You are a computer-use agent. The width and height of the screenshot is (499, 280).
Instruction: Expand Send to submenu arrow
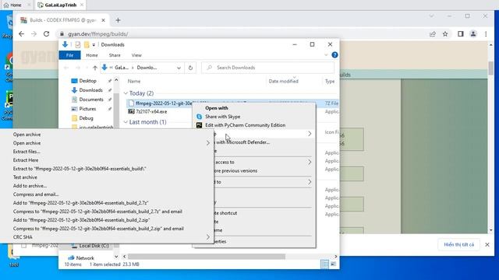point(310,182)
